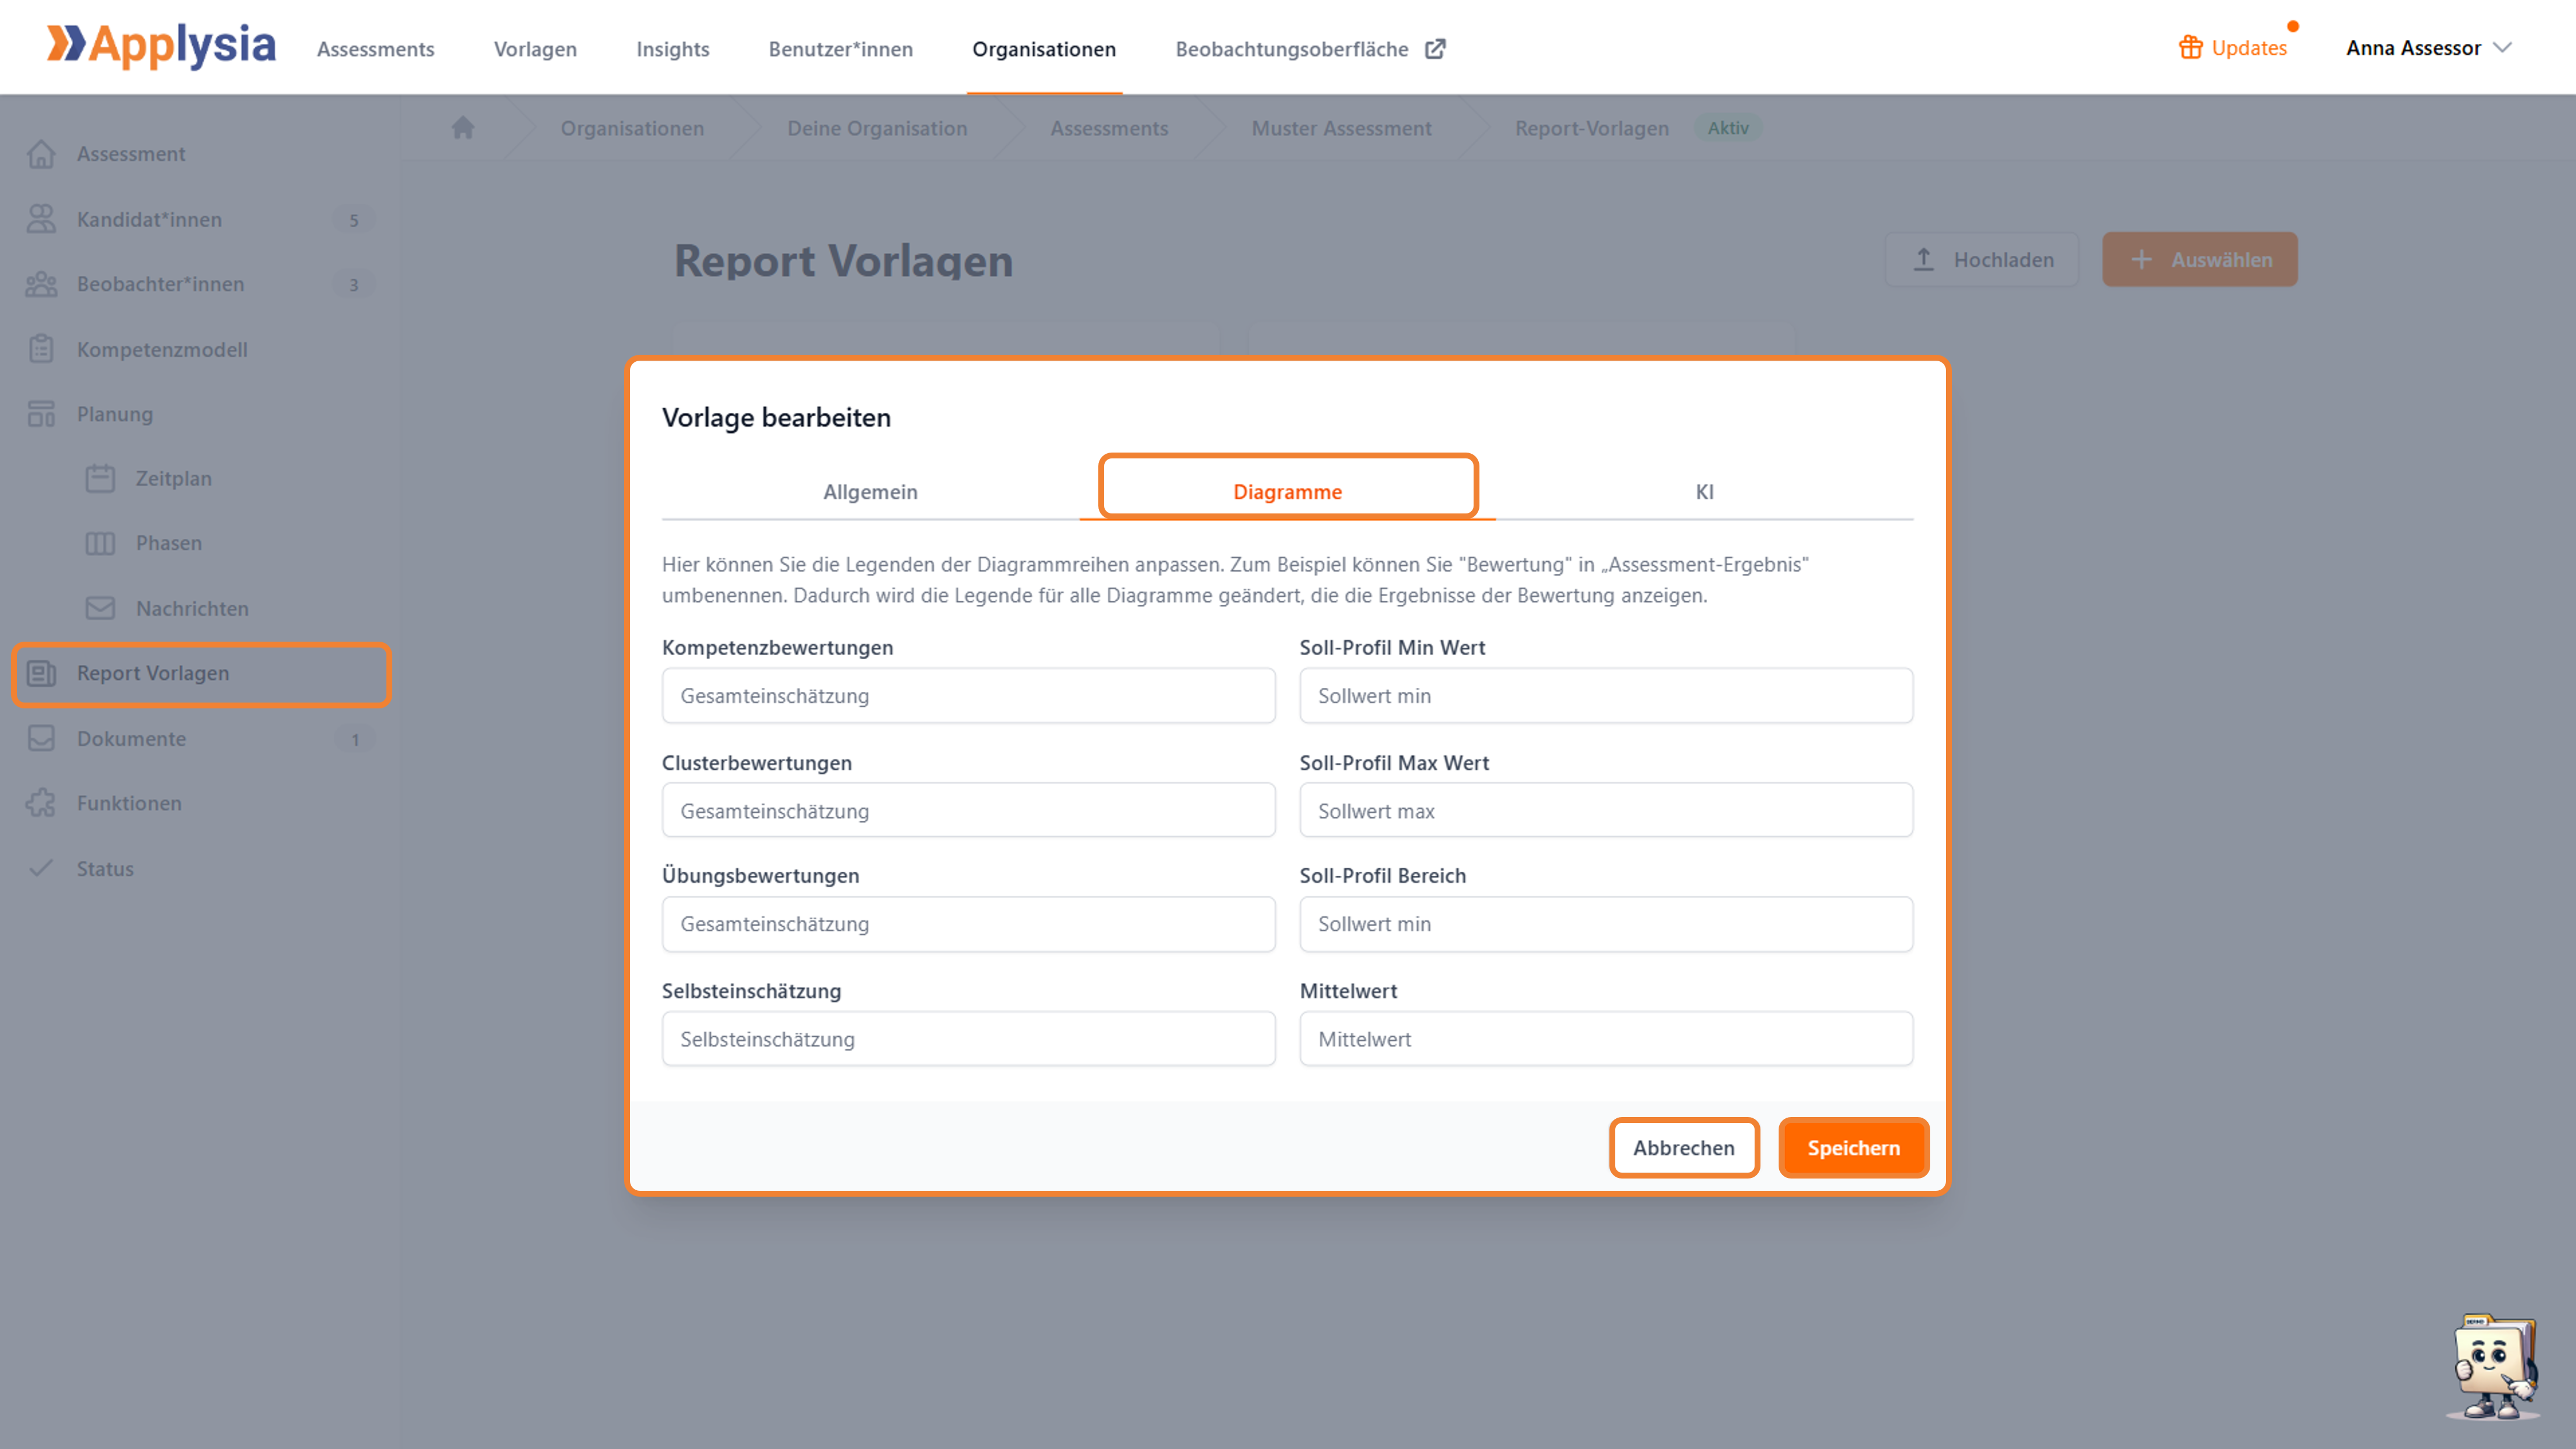The height and width of the screenshot is (1449, 2576).
Task: Focus the Übungsbewertungen input field
Action: coord(968,924)
